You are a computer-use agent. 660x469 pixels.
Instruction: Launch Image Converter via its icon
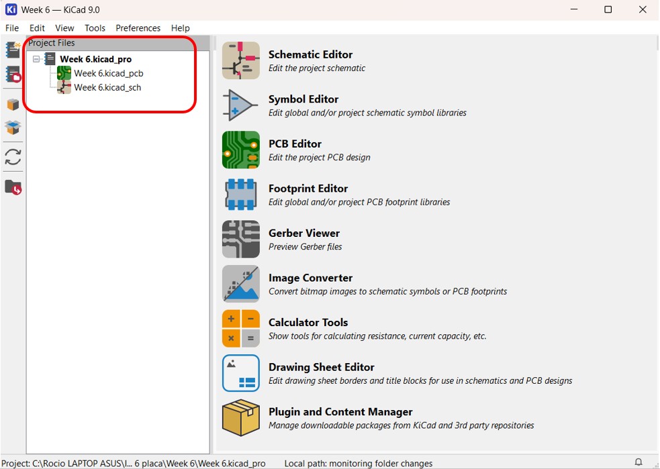tap(241, 284)
